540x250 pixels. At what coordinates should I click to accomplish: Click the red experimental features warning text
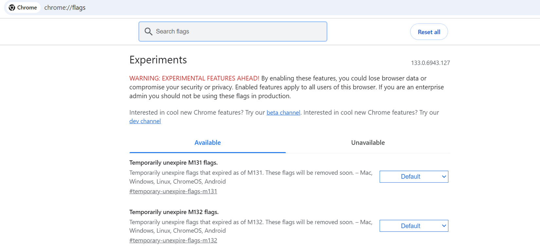click(x=194, y=78)
